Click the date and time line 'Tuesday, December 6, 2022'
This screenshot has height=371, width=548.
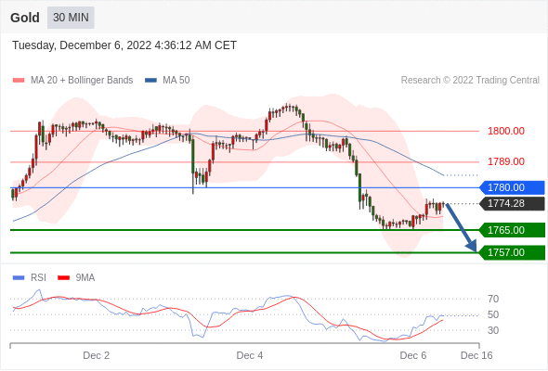click(x=124, y=45)
